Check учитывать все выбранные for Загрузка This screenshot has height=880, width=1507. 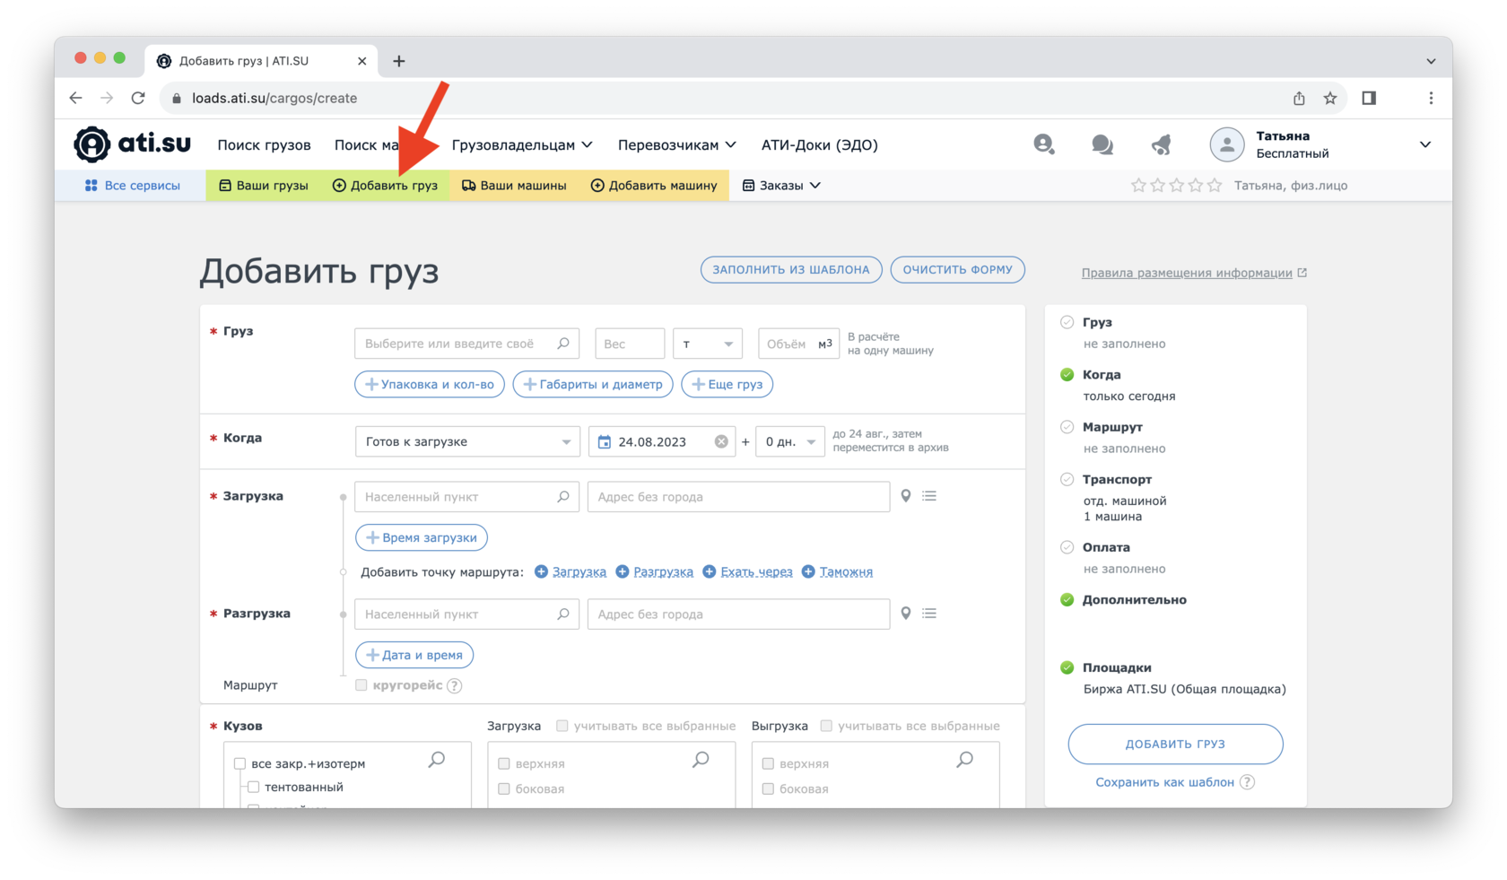click(x=562, y=726)
